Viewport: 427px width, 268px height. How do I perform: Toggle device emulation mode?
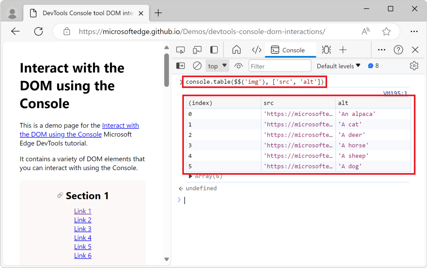[x=197, y=50]
